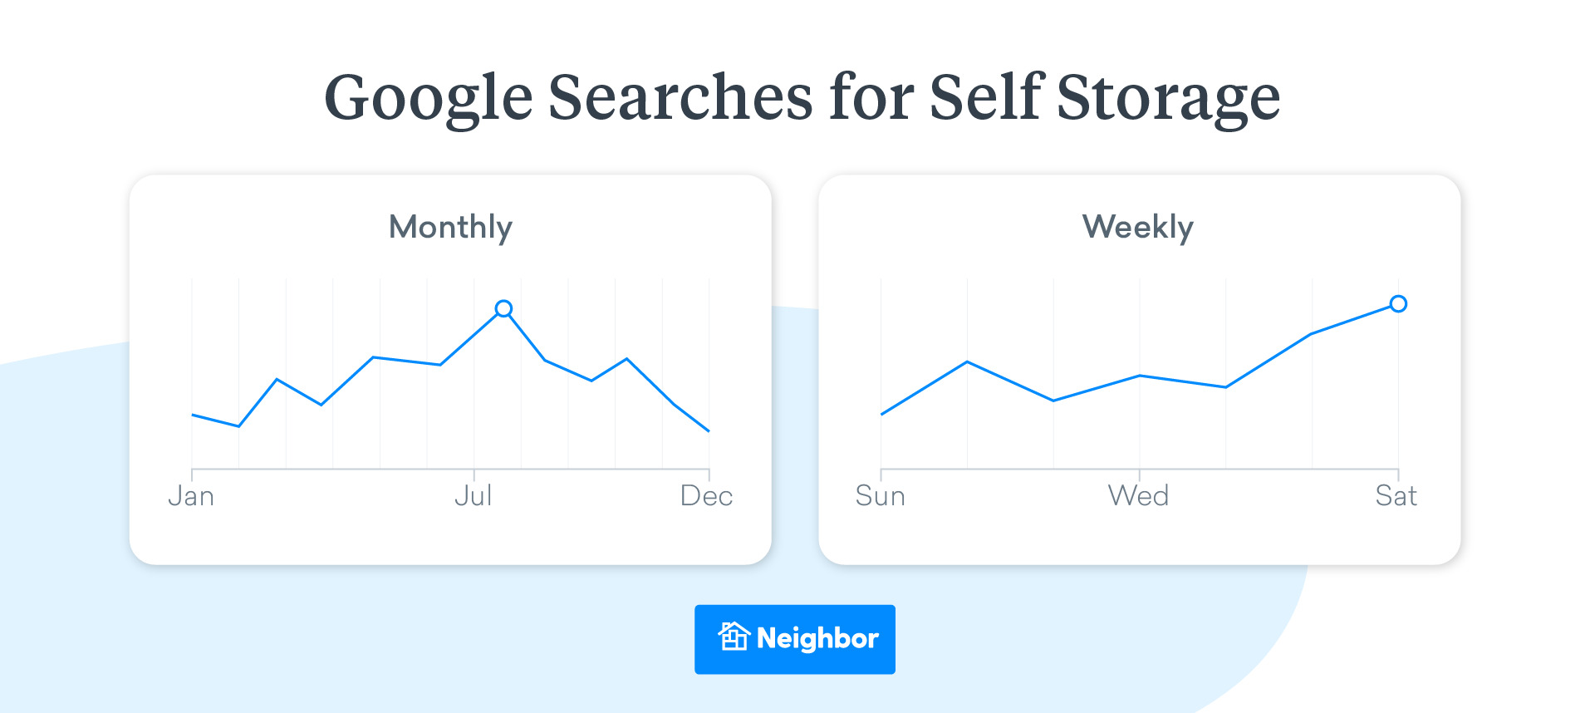Viewport: 1590px width, 713px height.
Task: Select the Sun axis label
Action: pos(880,496)
